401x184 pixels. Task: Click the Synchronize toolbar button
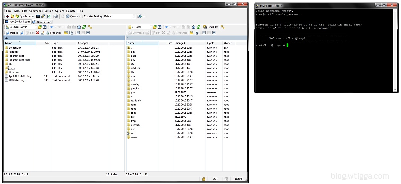click(24, 16)
